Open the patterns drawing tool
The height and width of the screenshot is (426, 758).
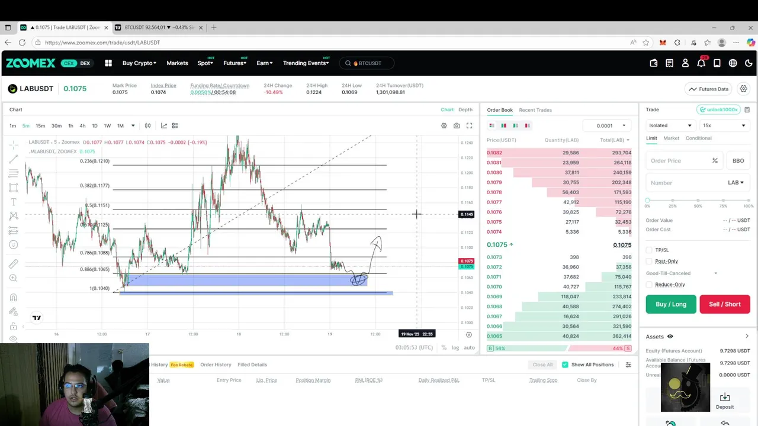click(x=14, y=216)
